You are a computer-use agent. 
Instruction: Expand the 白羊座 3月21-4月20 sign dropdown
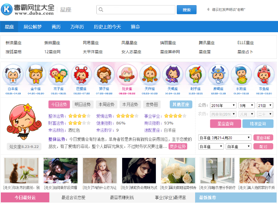(x=224, y=138)
